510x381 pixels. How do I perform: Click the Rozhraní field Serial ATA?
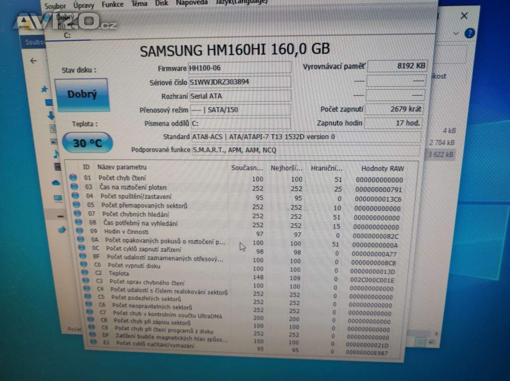(240, 96)
